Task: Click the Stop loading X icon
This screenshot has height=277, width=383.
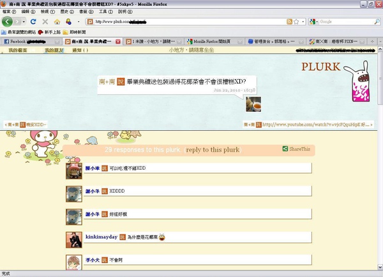Action: (45, 22)
